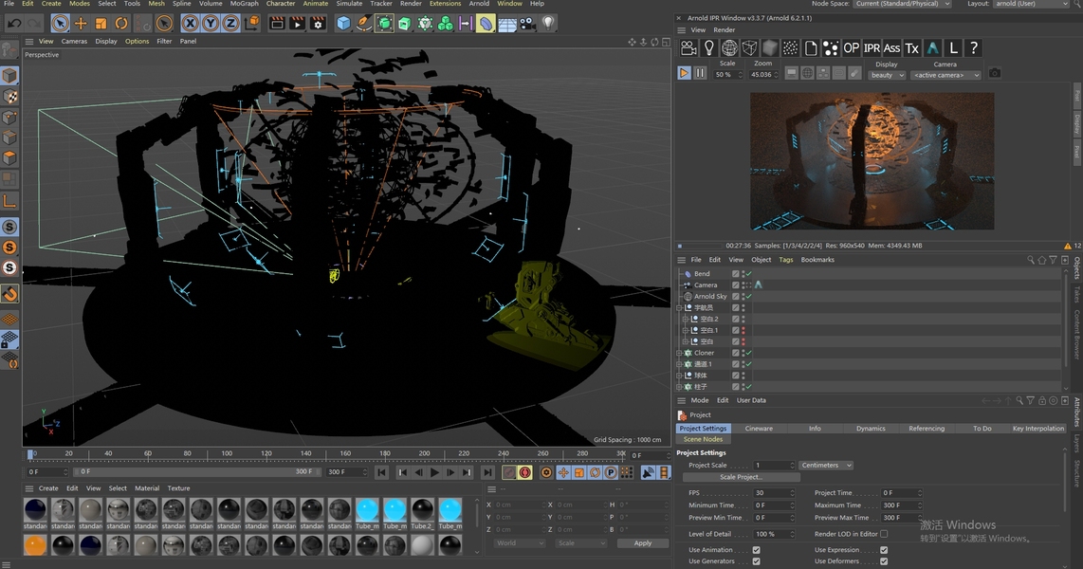Go to end of animation
Viewport: 1083px width, 569px height.
487,473
